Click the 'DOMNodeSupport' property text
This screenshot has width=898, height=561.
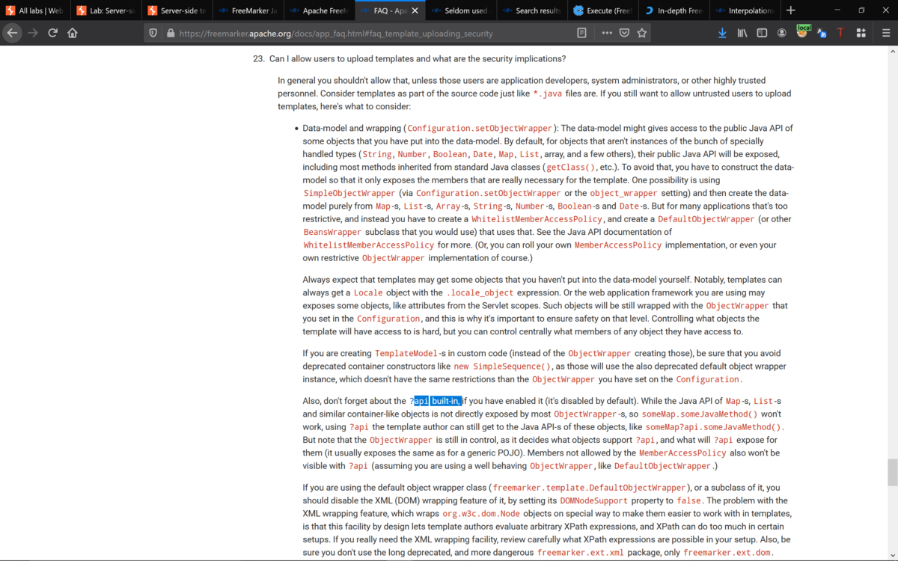point(595,500)
